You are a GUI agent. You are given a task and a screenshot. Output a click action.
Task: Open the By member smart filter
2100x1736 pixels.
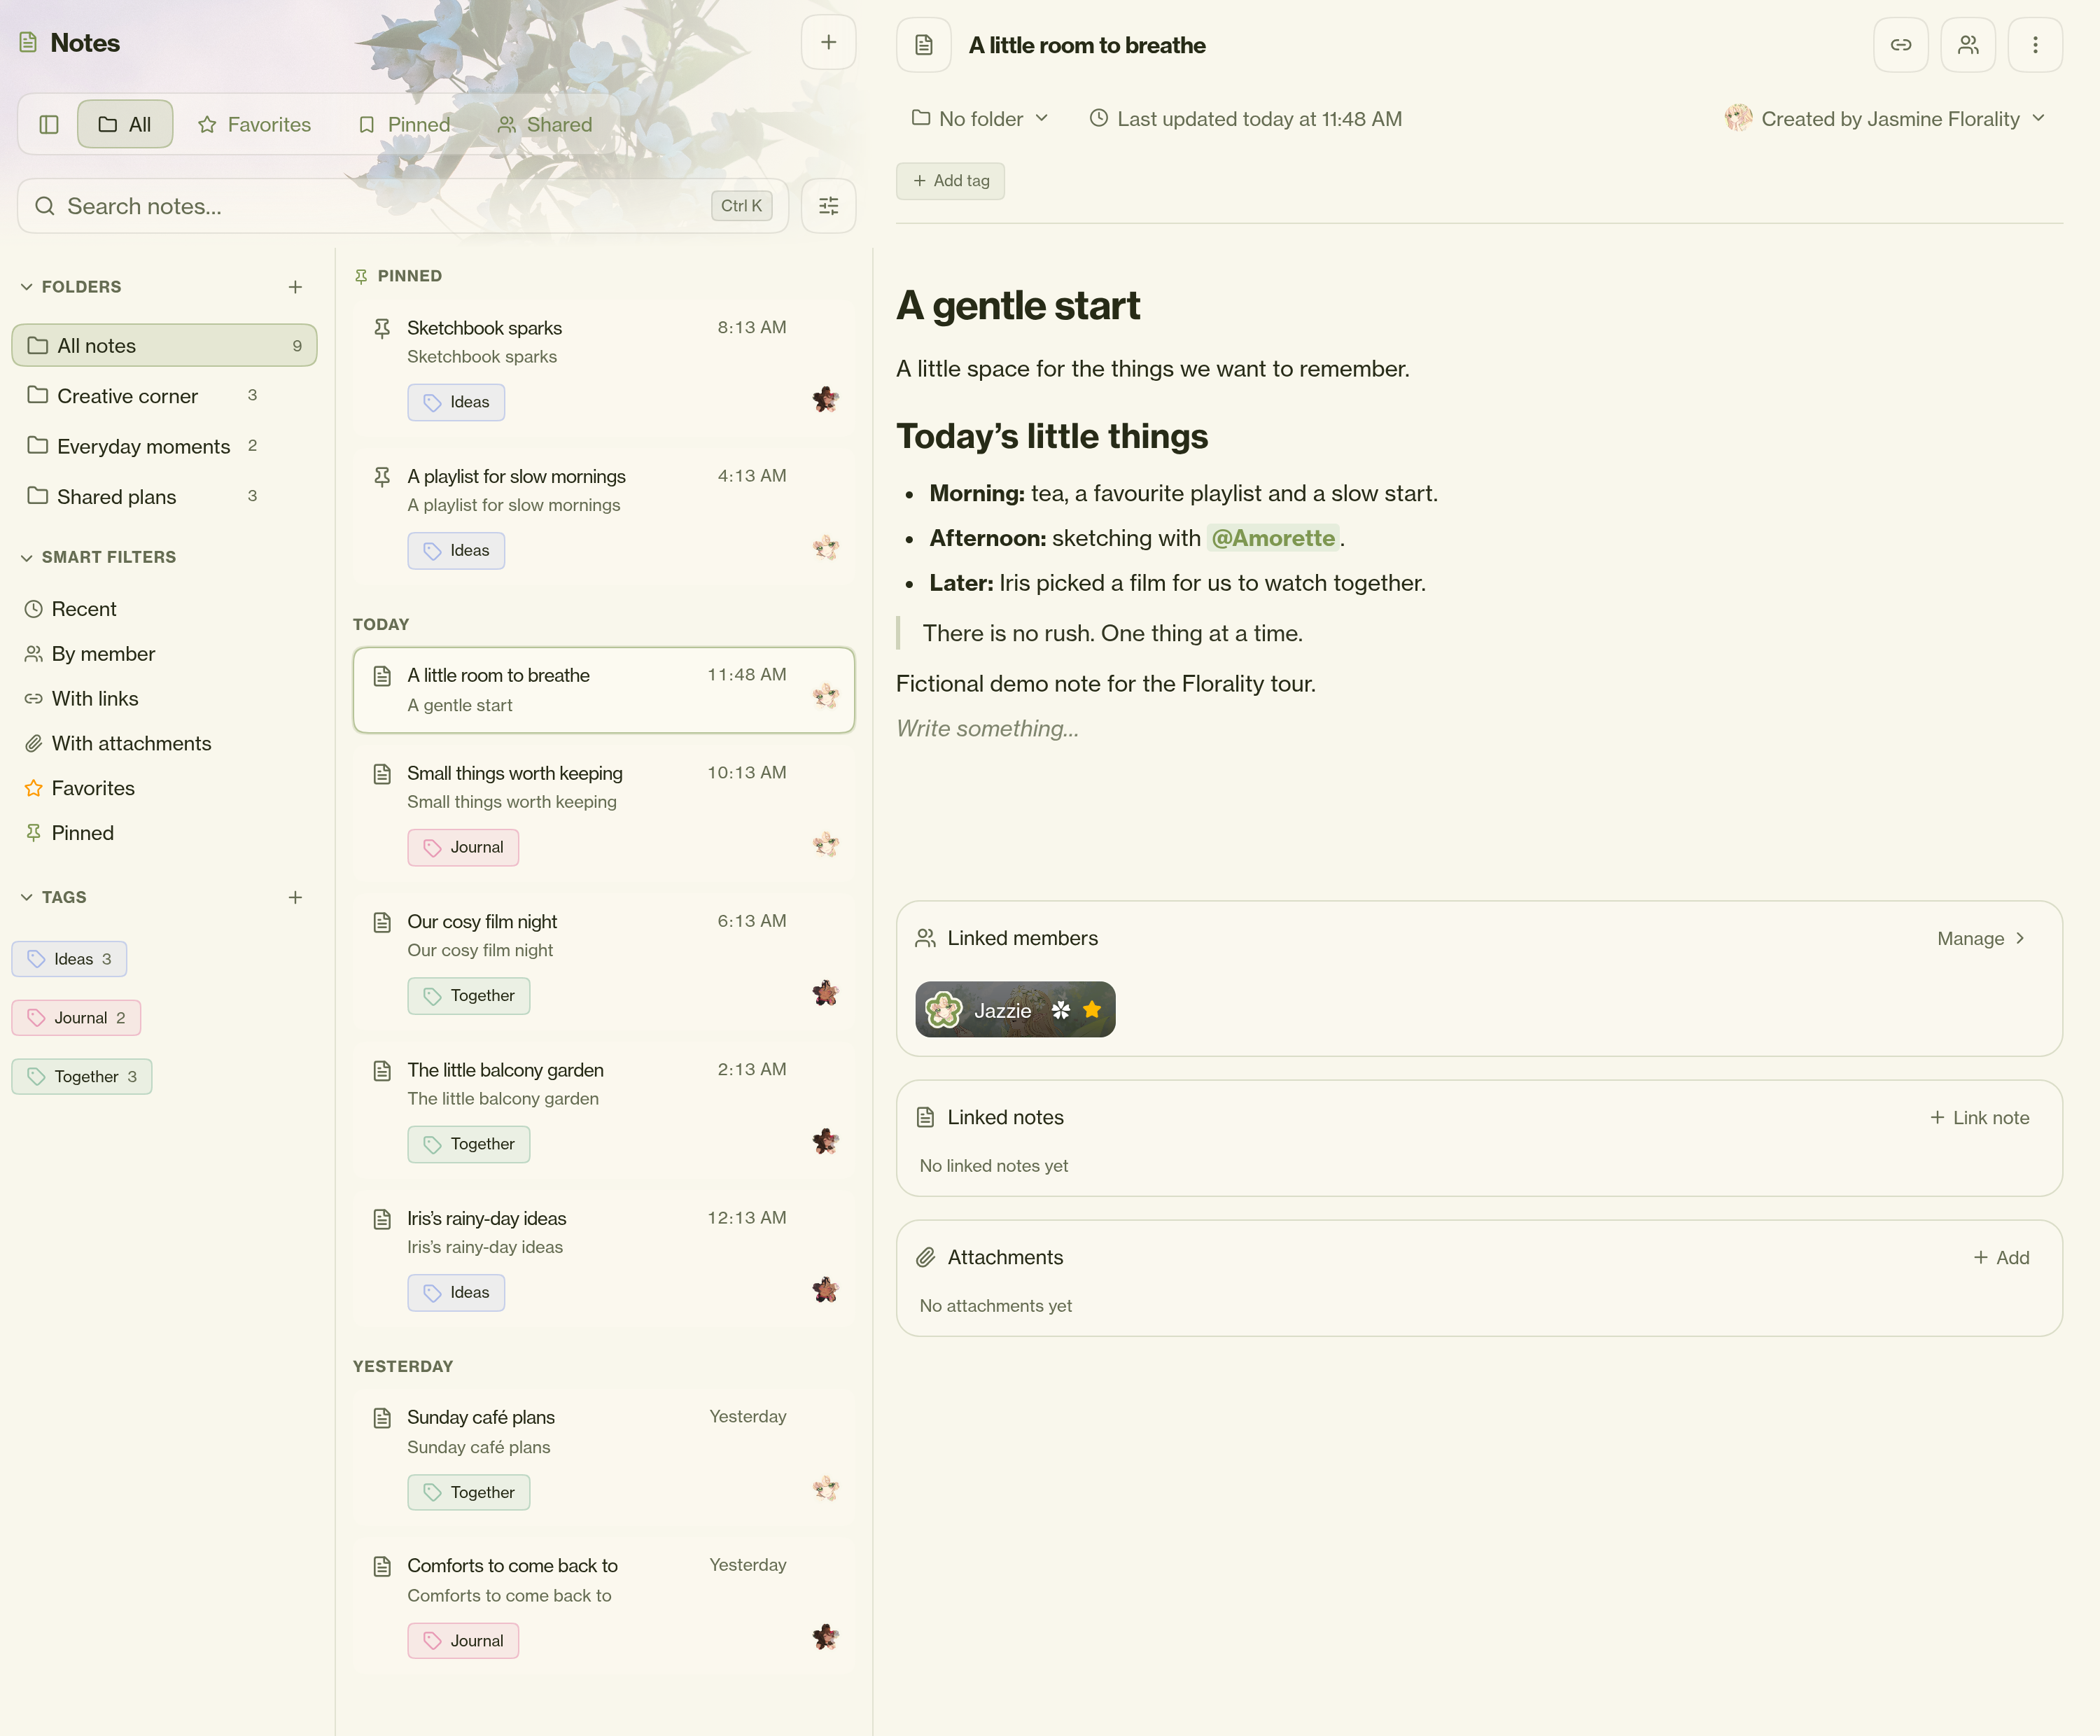coord(89,654)
